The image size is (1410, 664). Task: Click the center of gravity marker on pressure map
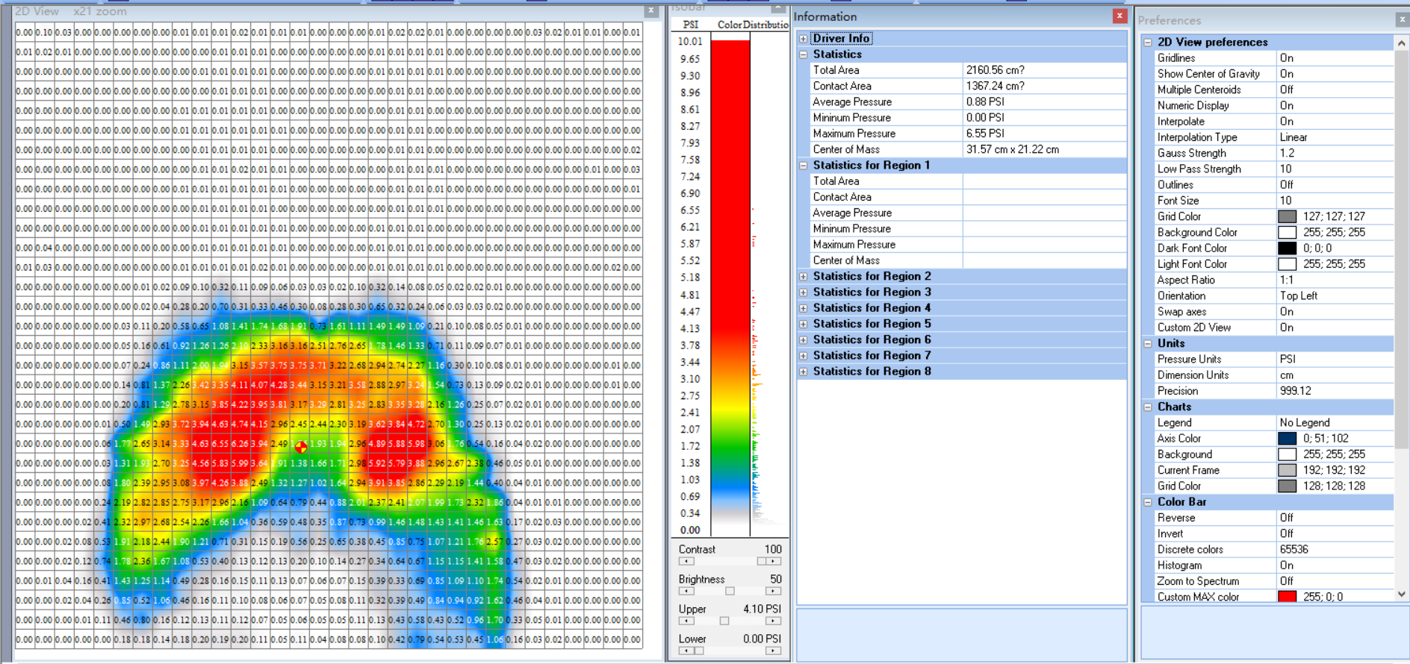click(x=301, y=447)
